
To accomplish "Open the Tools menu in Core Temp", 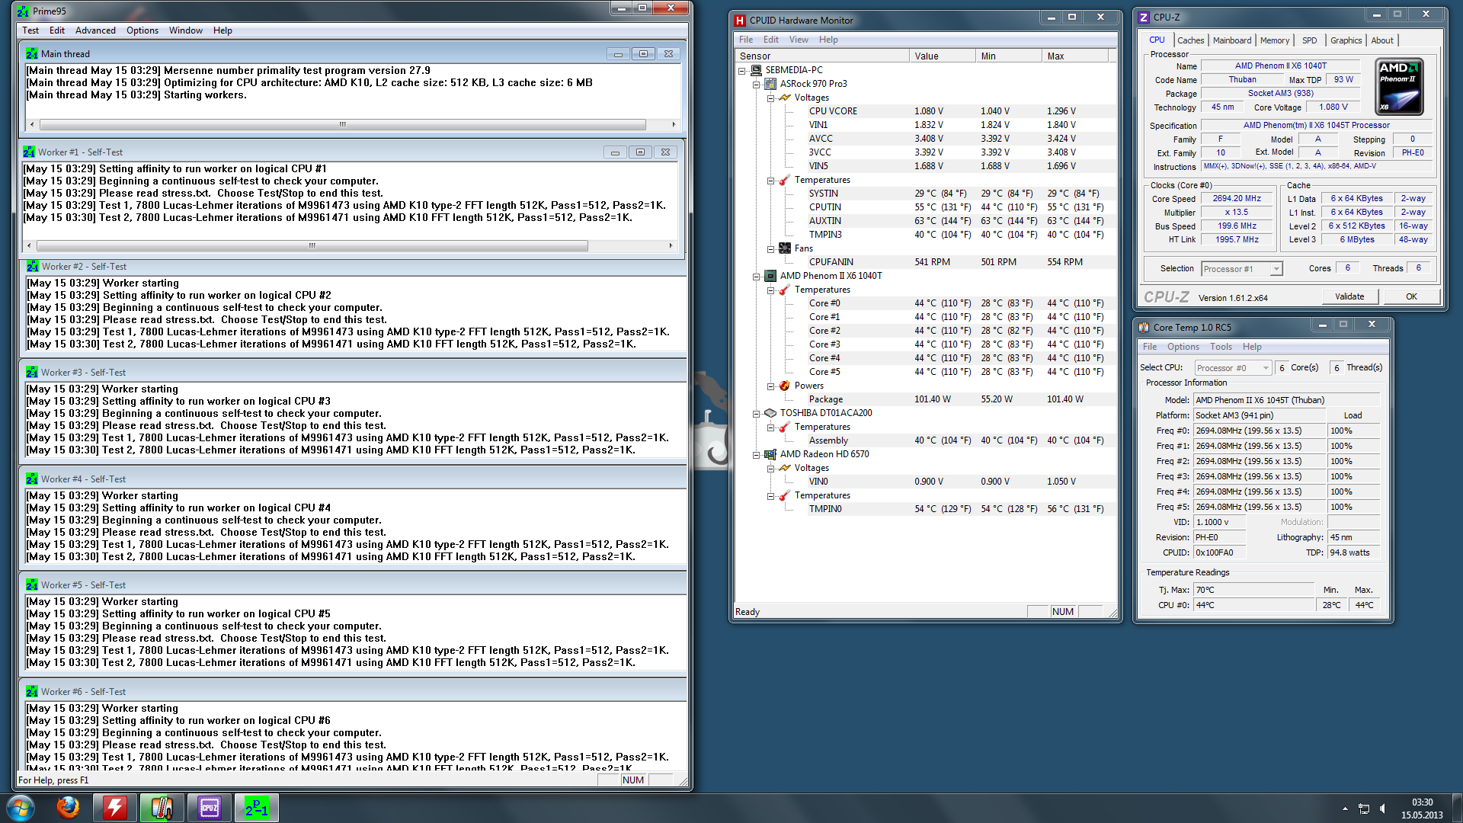I will pos(1220,347).
